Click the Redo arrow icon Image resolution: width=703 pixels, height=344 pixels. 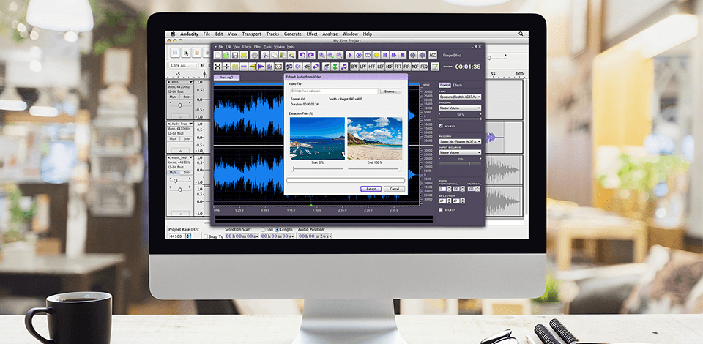[x=311, y=55]
